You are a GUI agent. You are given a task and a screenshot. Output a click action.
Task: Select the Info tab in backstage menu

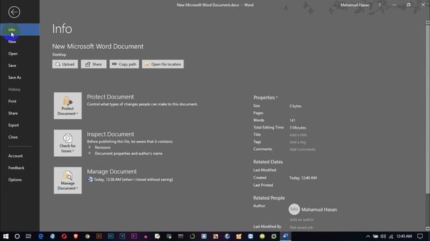click(x=19, y=29)
